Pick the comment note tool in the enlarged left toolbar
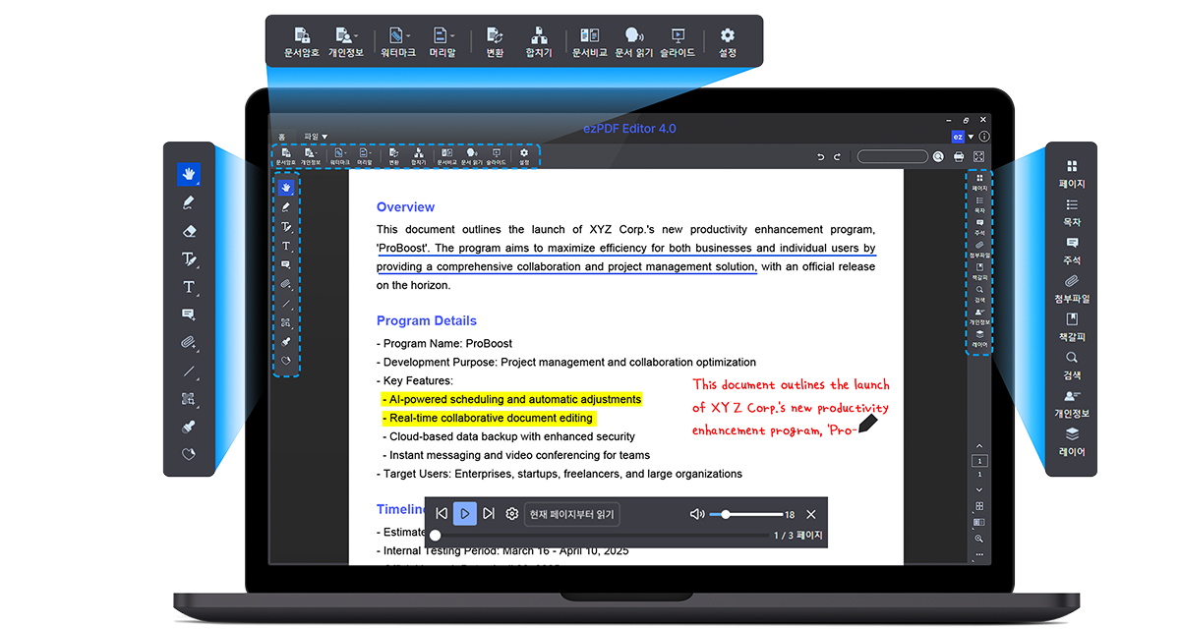This screenshot has height=629, width=1180. [189, 314]
